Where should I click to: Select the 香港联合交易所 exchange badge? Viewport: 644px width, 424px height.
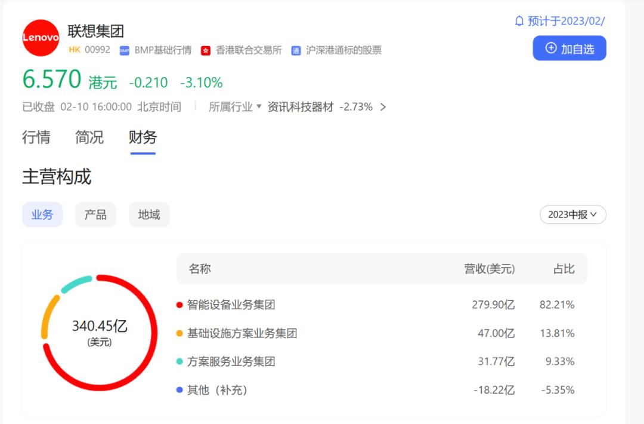pyautogui.click(x=206, y=51)
